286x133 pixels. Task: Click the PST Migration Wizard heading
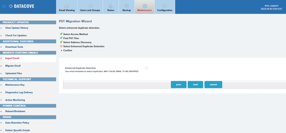click(75, 21)
